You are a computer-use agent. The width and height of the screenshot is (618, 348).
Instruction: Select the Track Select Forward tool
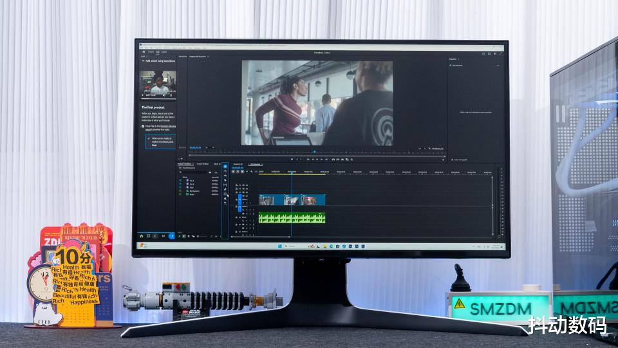pos(225,171)
